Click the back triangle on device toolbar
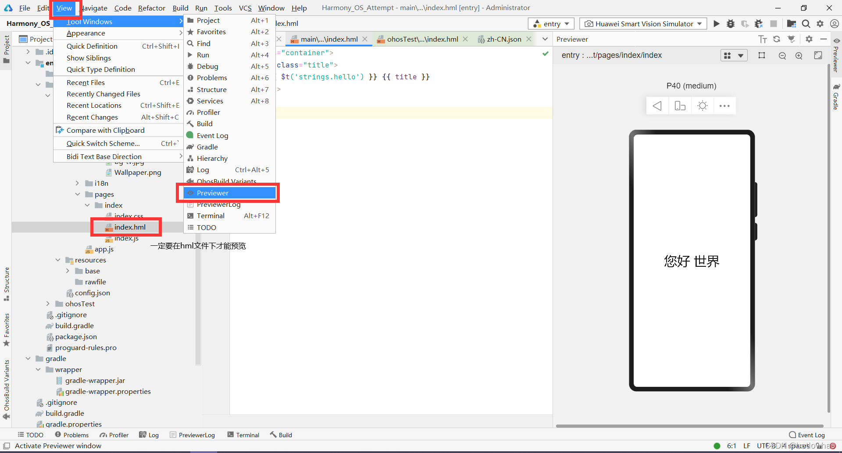This screenshot has width=842, height=453. [657, 106]
